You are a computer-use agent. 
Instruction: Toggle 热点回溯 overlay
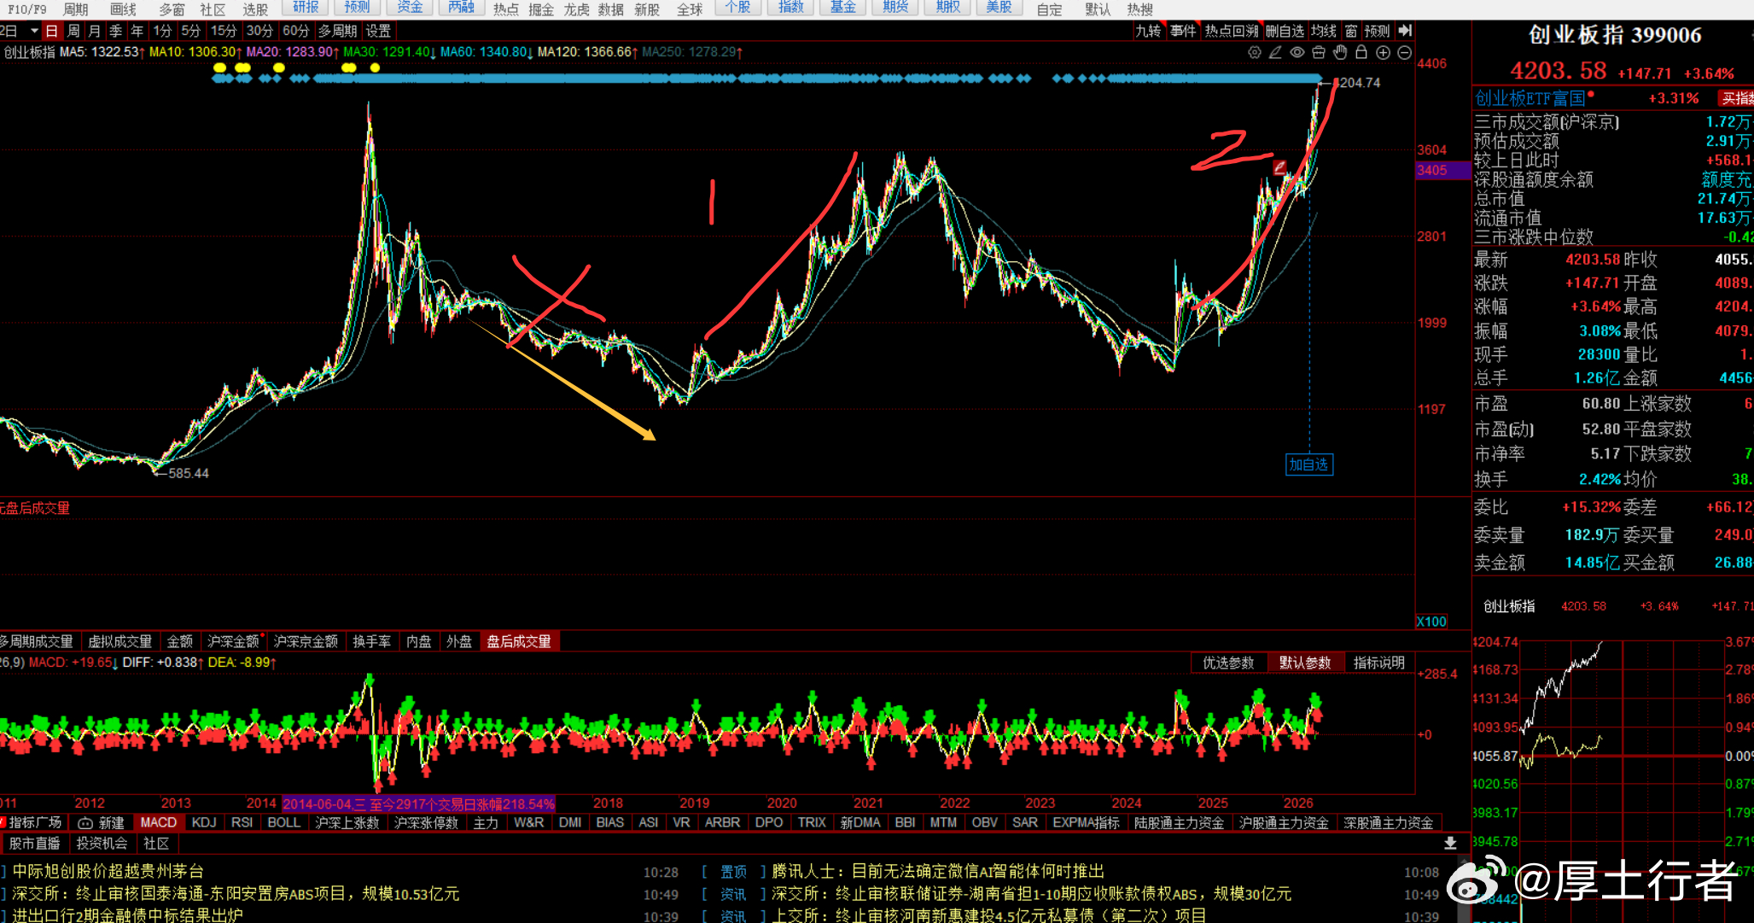point(1232,31)
